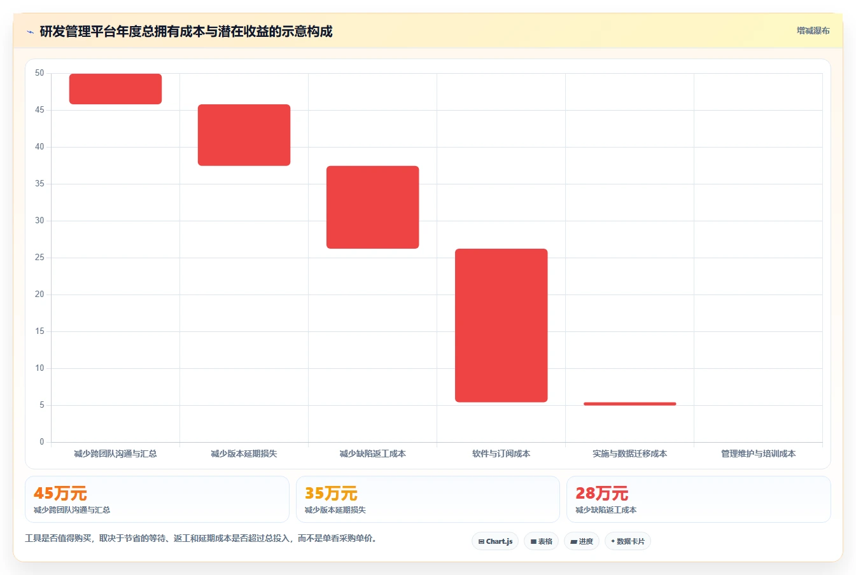Click the caption 减少跨团队沟通与汇总 under 45万元
Screen dimensions: 856x575
pos(72,510)
